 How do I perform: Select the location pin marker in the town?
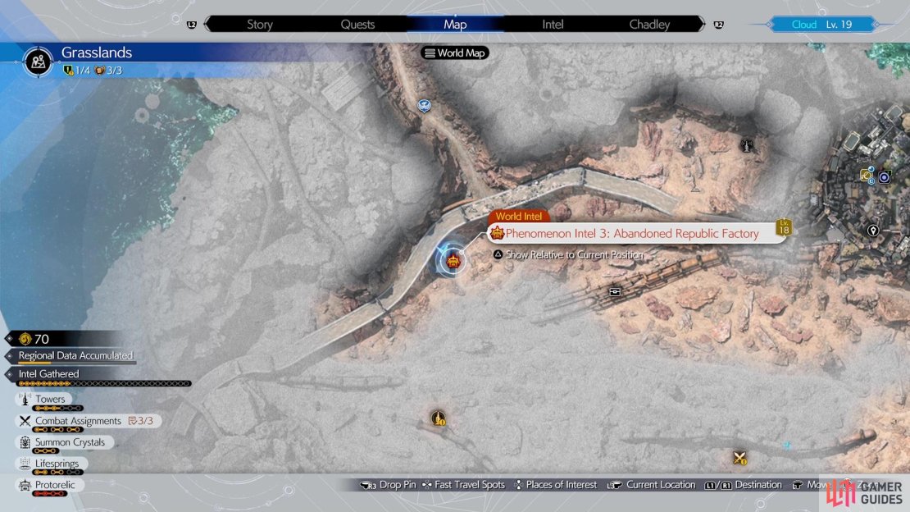tap(872, 231)
